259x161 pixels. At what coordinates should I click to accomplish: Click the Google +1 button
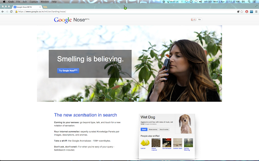pyautogui.click(x=193, y=20)
